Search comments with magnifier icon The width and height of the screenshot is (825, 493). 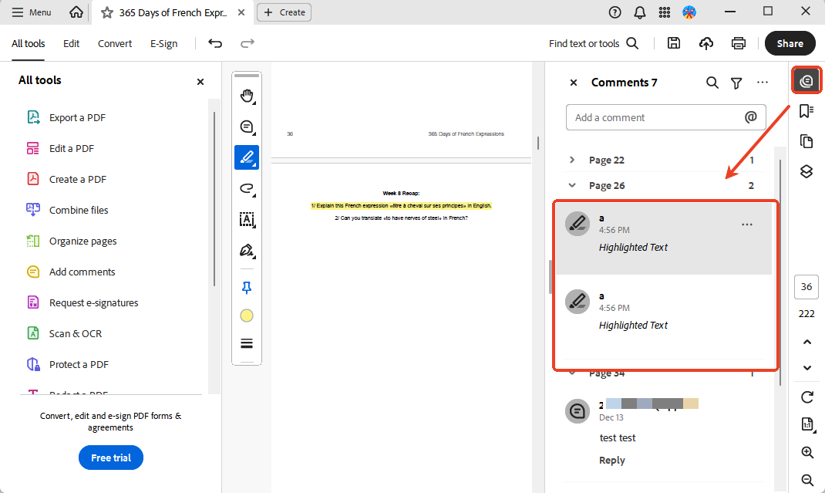[712, 83]
